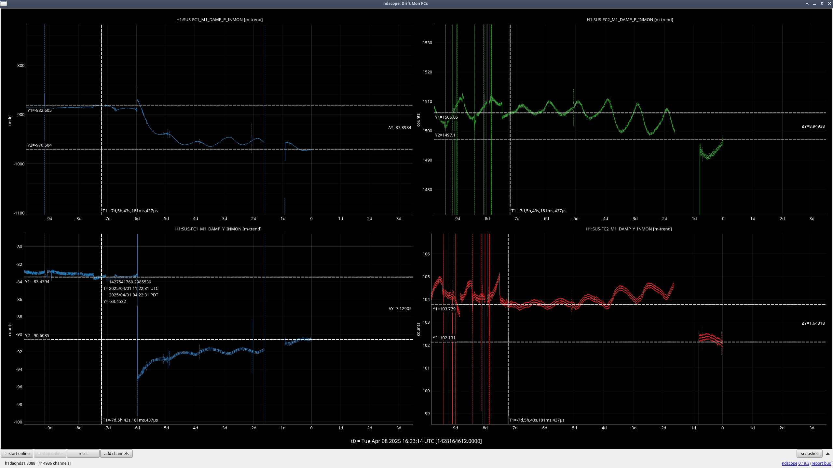This screenshot has height=468, width=833.
Task: Minimize the ndscope window
Action: [814, 4]
